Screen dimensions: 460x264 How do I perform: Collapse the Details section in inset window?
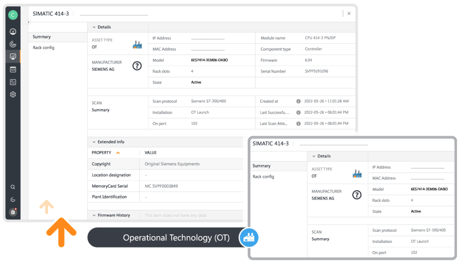(314, 156)
